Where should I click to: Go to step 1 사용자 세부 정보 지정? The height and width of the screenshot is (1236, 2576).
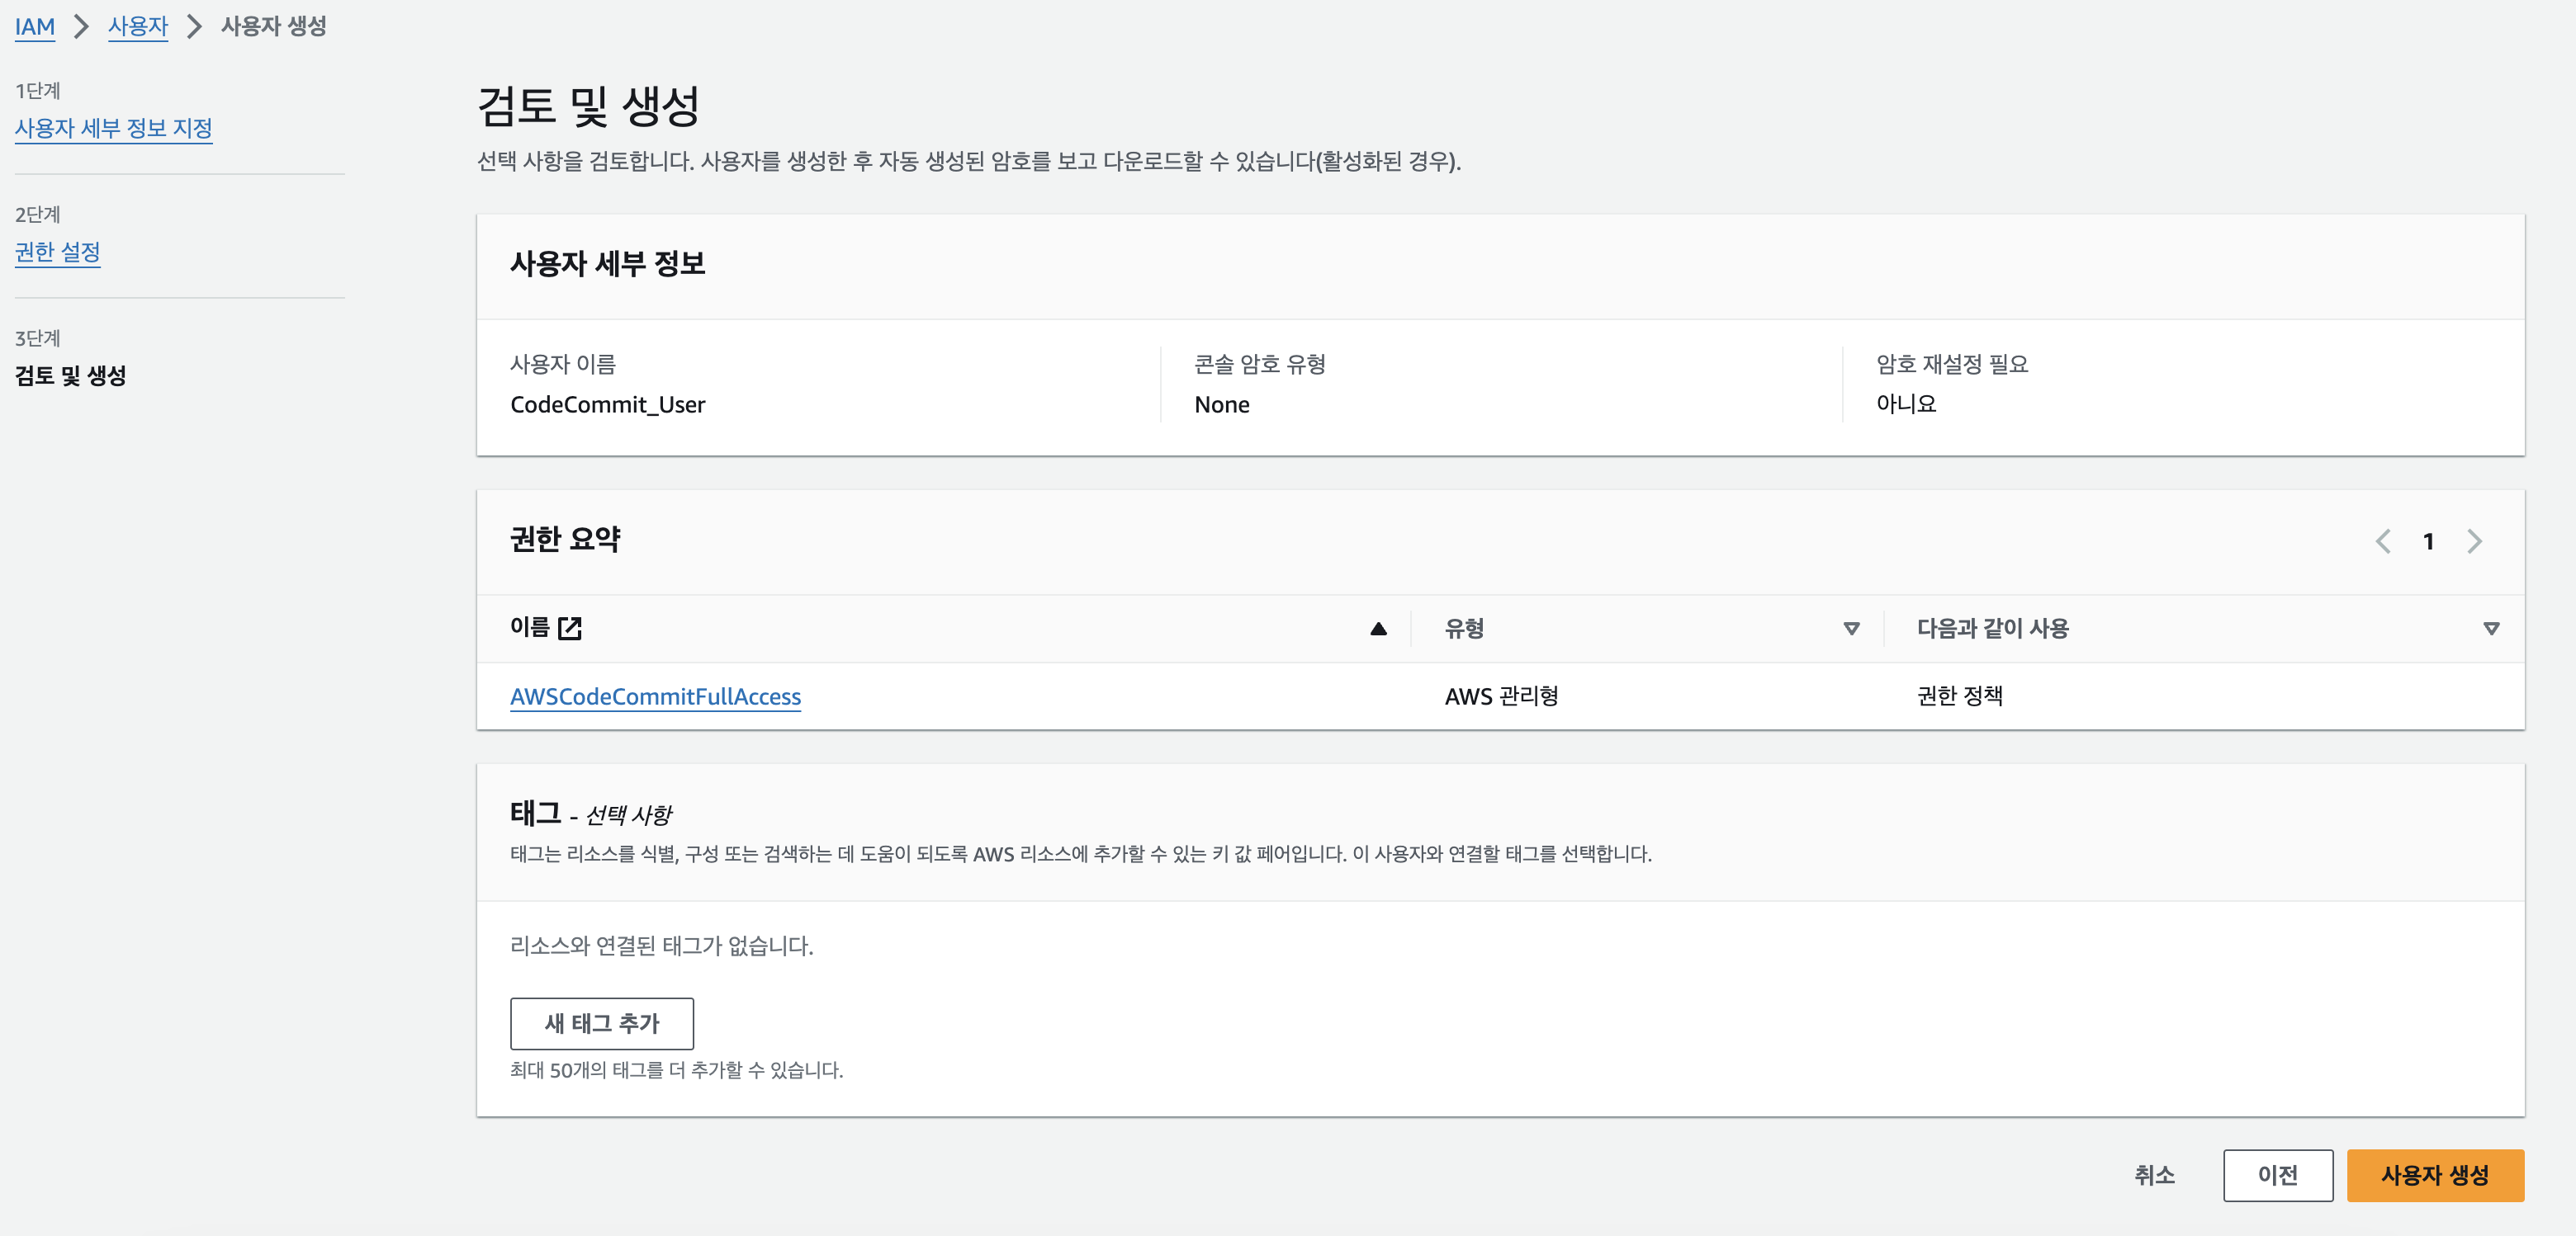[x=113, y=129]
